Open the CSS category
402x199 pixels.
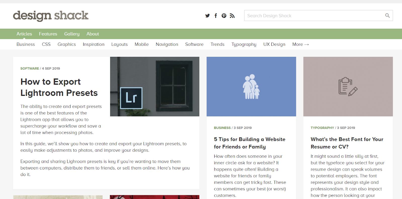tap(46, 44)
